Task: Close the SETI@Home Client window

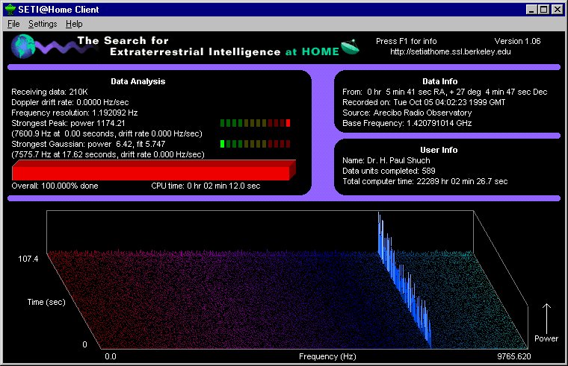Action: 557,10
